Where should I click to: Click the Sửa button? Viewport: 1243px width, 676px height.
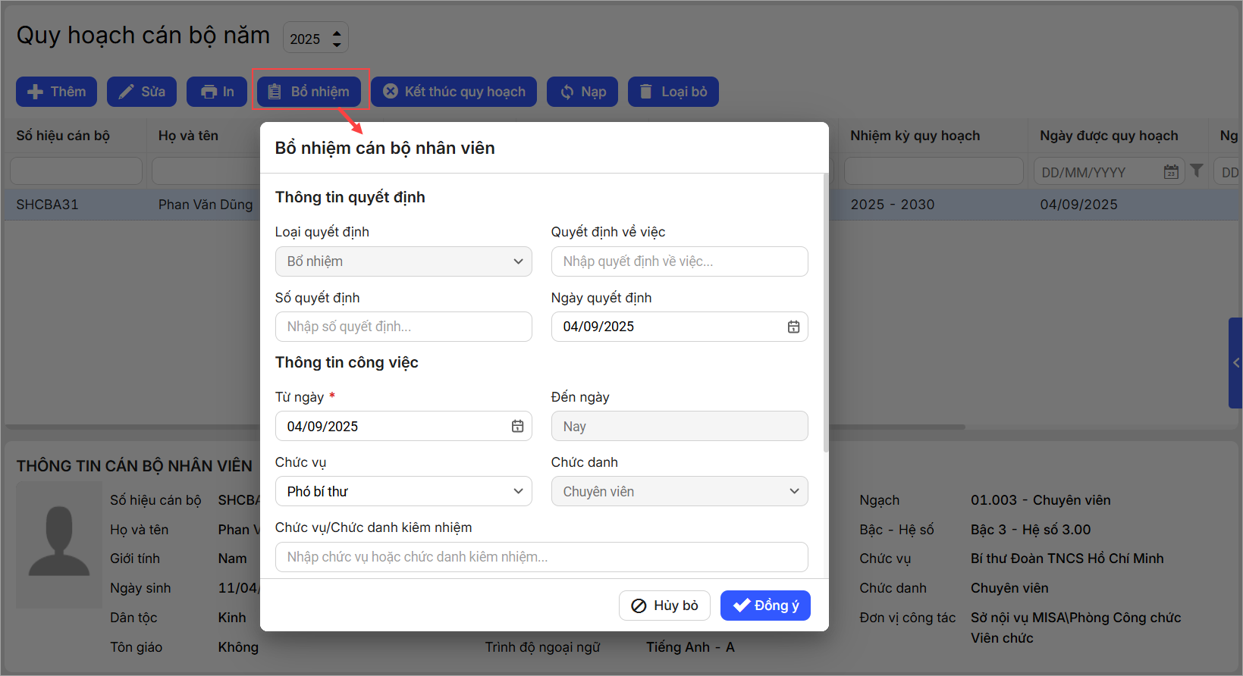(142, 92)
